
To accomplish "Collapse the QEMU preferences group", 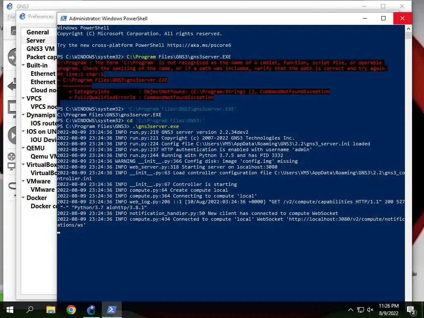I will pos(23,148).
